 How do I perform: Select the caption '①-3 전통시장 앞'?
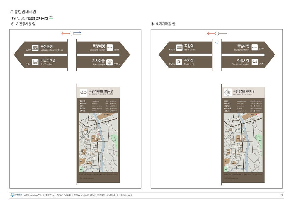click(x=23, y=24)
